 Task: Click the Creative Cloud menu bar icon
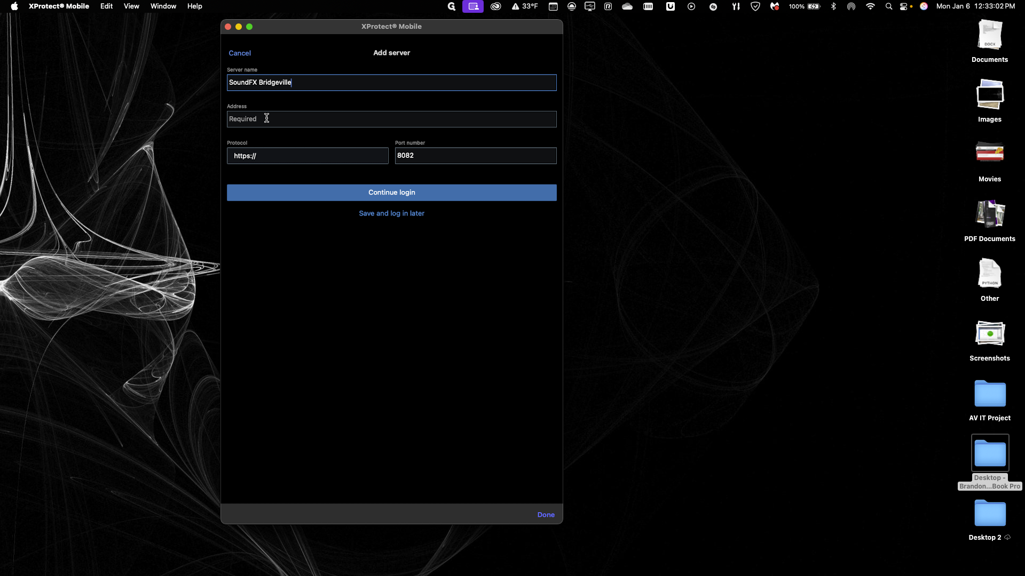coord(496,6)
